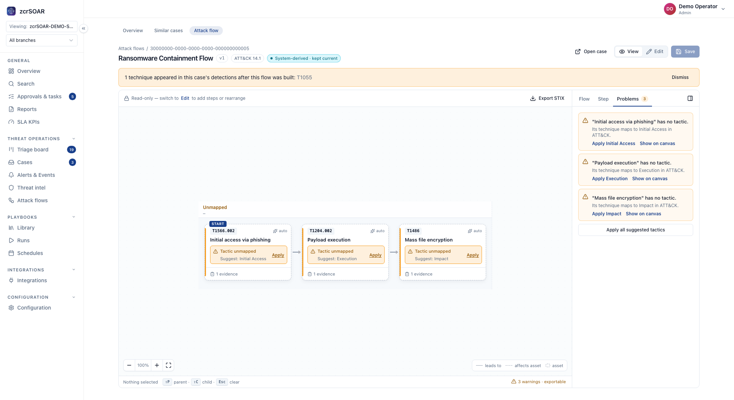Open the Flow panel tab
Screen dimensions: 734x400
[x=584, y=99]
